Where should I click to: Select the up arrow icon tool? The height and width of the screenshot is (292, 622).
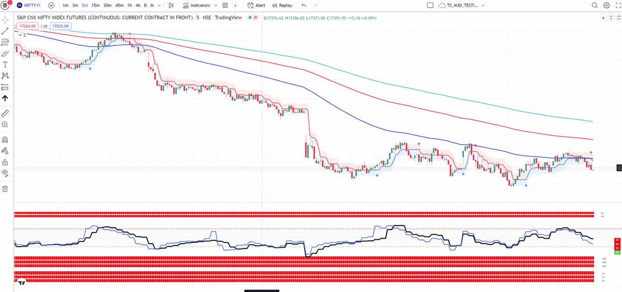click(5, 98)
